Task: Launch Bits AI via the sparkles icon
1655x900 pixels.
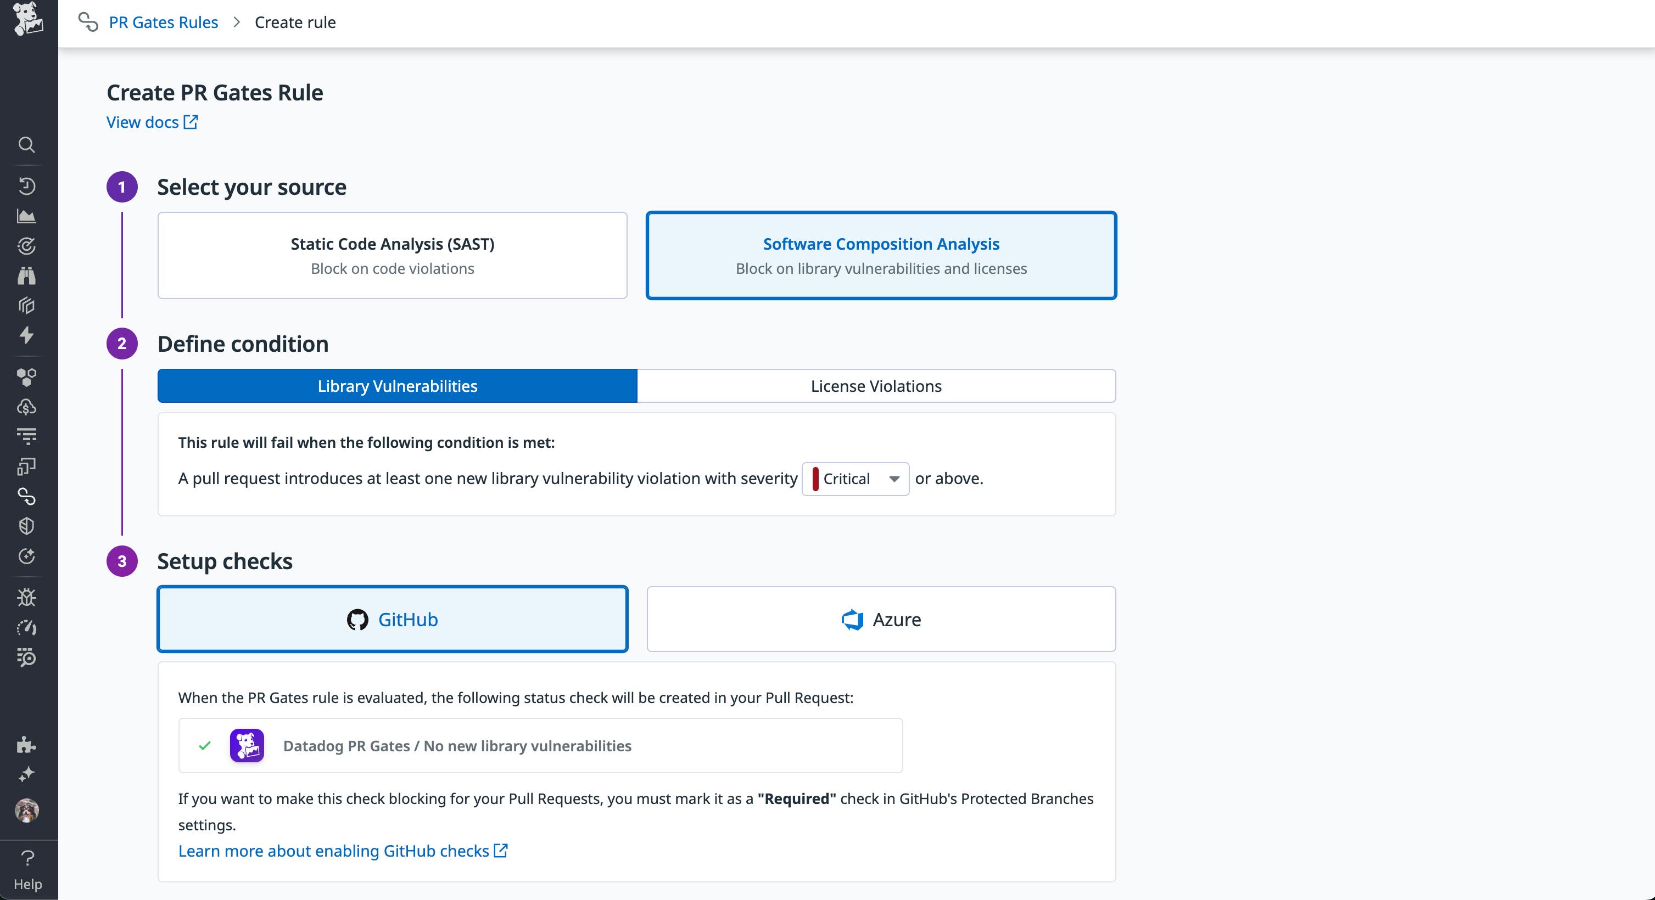Action: (x=27, y=774)
